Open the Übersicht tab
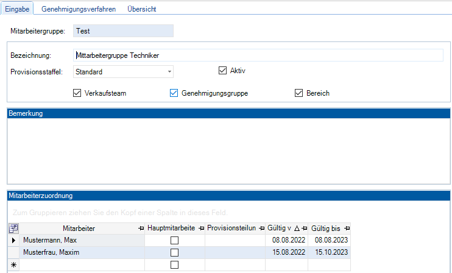Image resolution: width=452 pixels, height=273 pixels. point(141,10)
